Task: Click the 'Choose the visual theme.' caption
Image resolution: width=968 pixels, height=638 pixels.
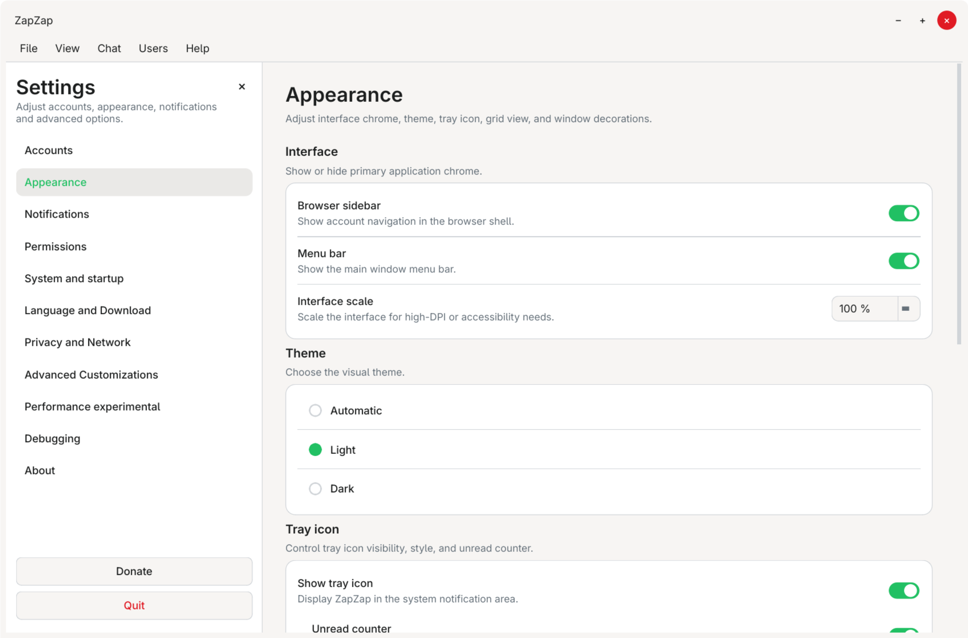Action: point(345,372)
